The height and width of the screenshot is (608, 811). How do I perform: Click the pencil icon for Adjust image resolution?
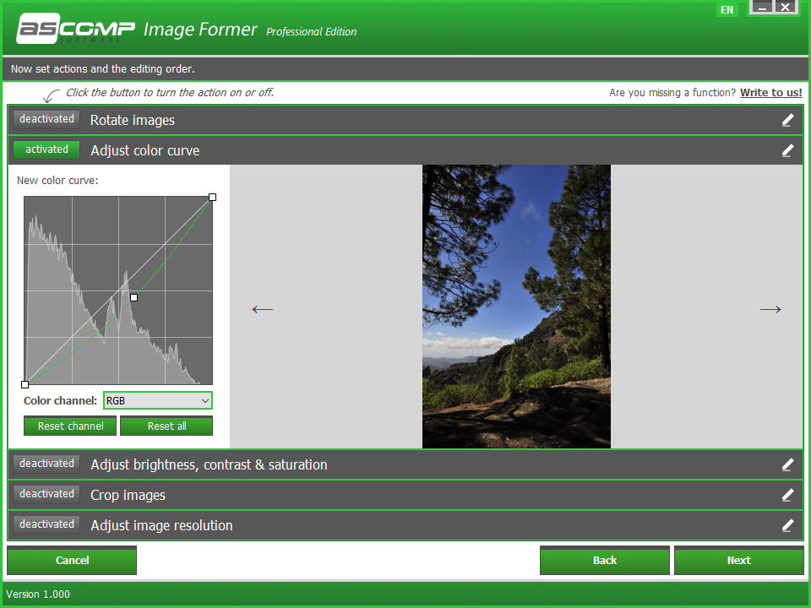coord(787,525)
